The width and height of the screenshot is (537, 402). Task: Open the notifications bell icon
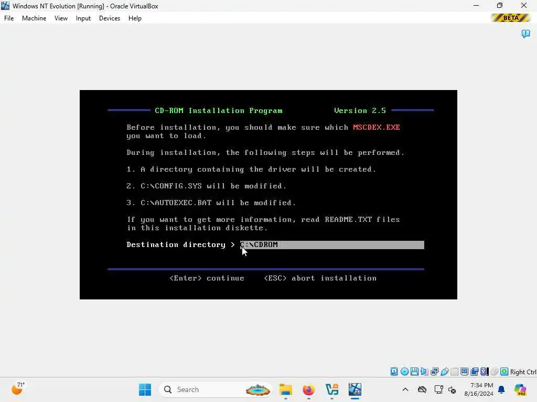(x=501, y=389)
